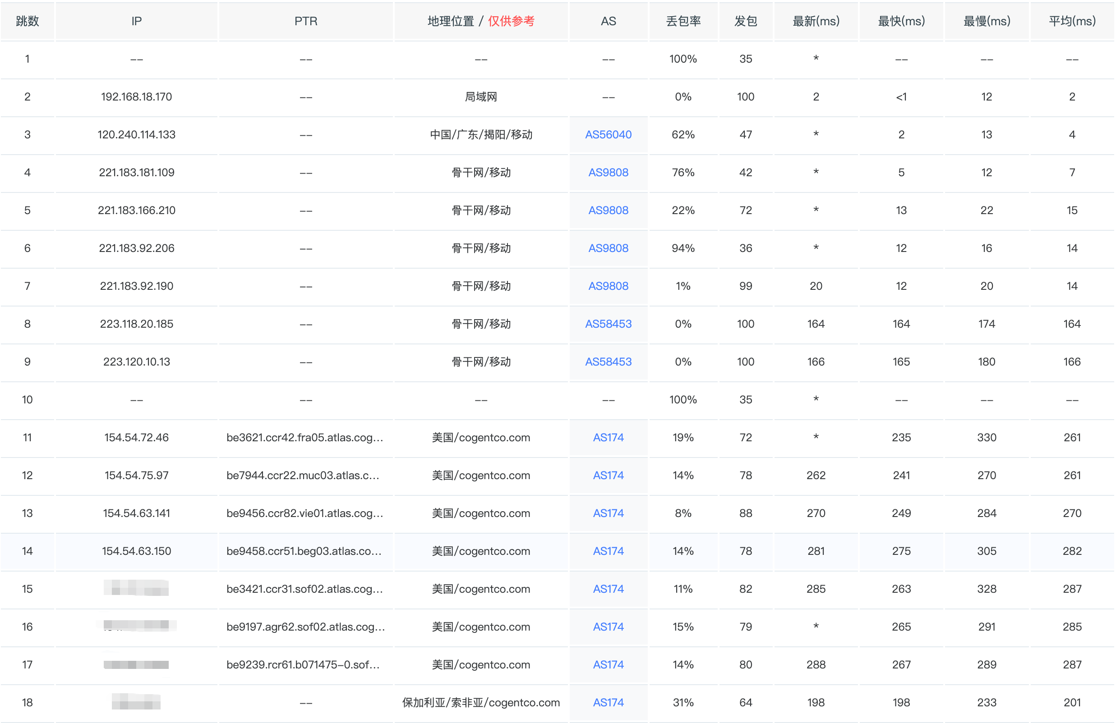Open AS174 link in hop 14 row
Viewport: 1116px width, 723px height.
click(608, 552)
